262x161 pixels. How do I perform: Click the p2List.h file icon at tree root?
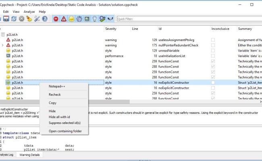[3, 35]
